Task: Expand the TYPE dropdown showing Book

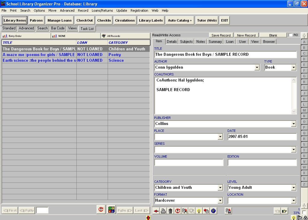Action: [x=294, y=67]
